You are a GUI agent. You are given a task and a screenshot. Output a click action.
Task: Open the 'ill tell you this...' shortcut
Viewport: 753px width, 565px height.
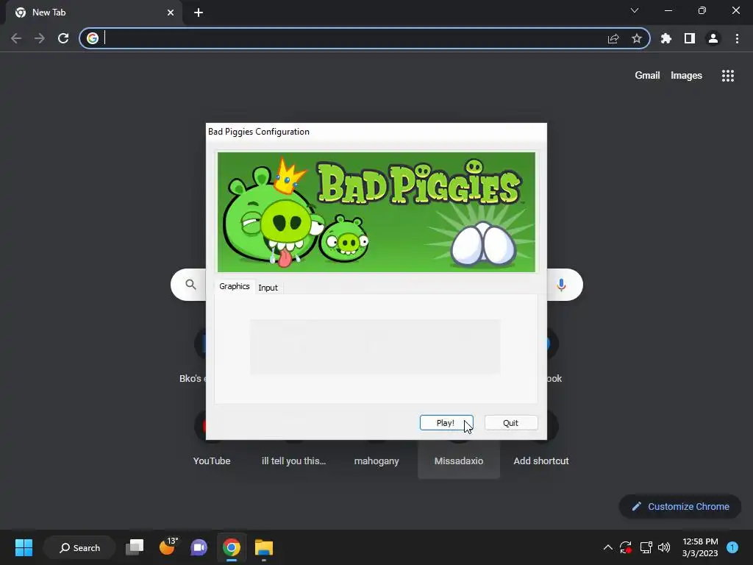[294, 461]
